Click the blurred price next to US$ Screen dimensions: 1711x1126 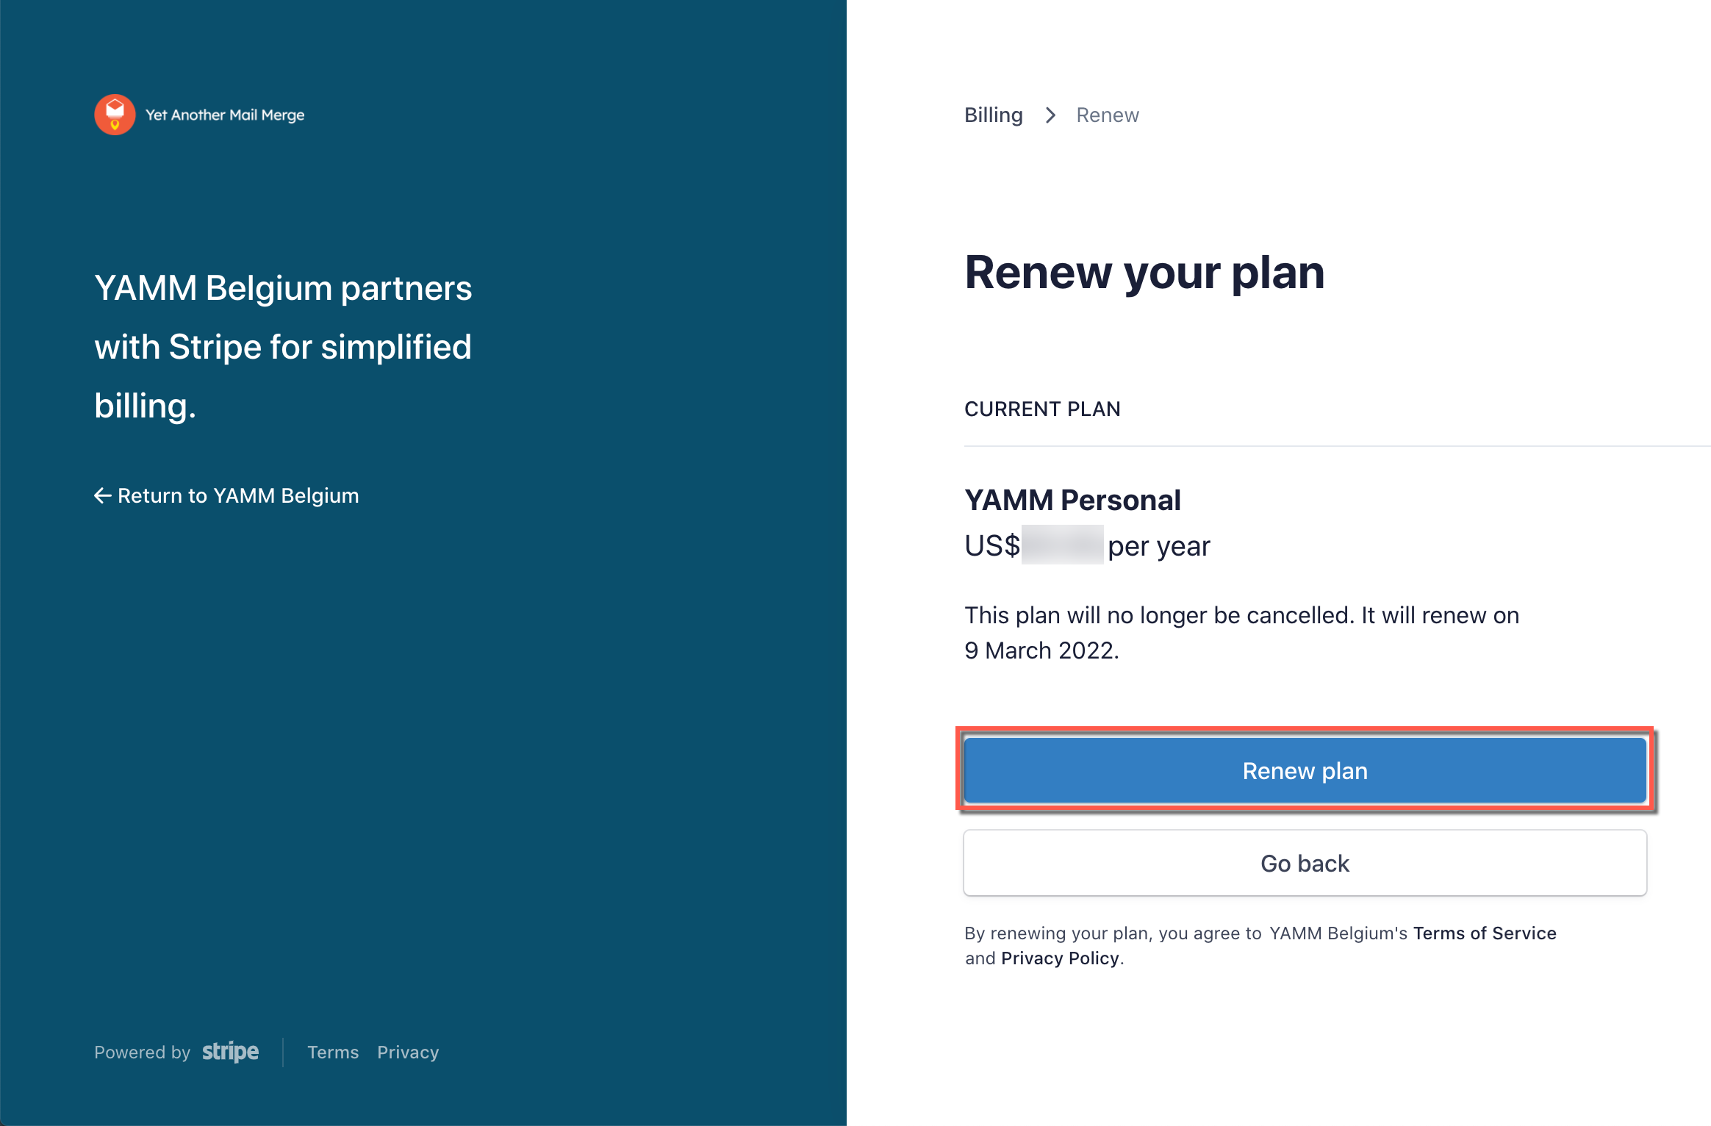tap(1064, 545)
